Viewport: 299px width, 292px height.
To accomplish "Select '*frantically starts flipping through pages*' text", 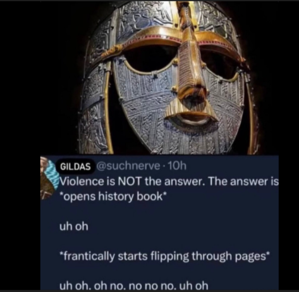I will [x=165, y=257].
